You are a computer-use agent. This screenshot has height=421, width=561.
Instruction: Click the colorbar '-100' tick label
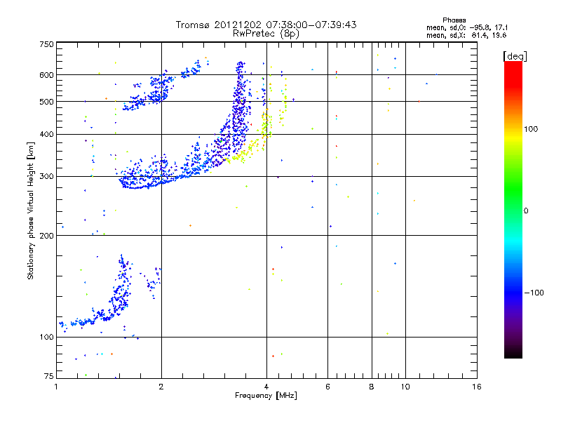[x=534, y=293]
